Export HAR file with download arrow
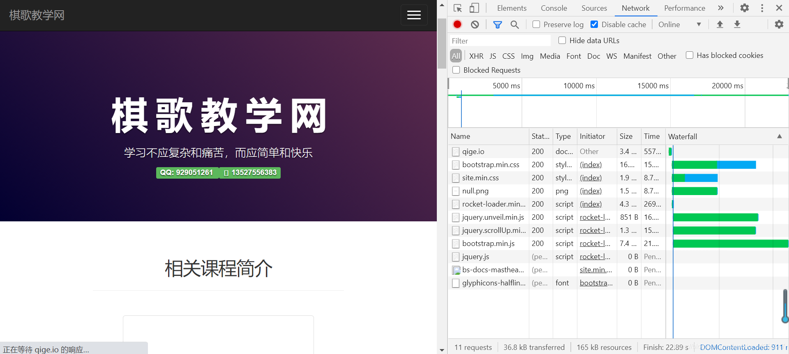The width and height of the screenshot is (789, 354). point(737,25)
